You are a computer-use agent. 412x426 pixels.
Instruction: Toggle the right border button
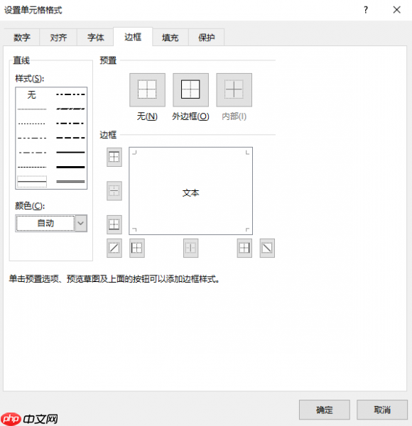coord(244,248)
